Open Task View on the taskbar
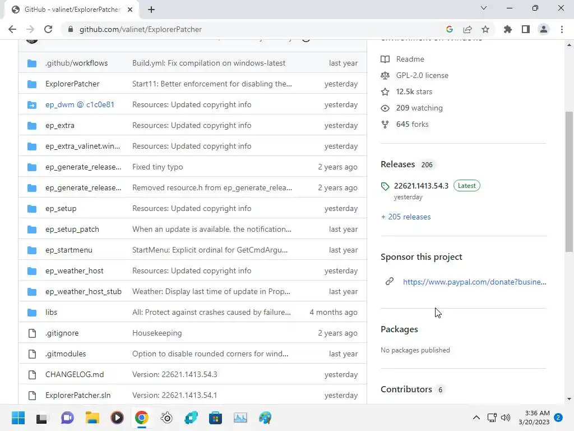 click(41, 418)
